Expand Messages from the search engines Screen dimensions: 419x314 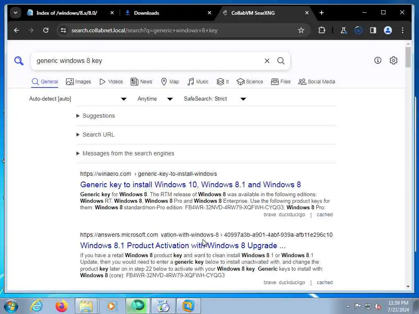click(x=125, y=154)
